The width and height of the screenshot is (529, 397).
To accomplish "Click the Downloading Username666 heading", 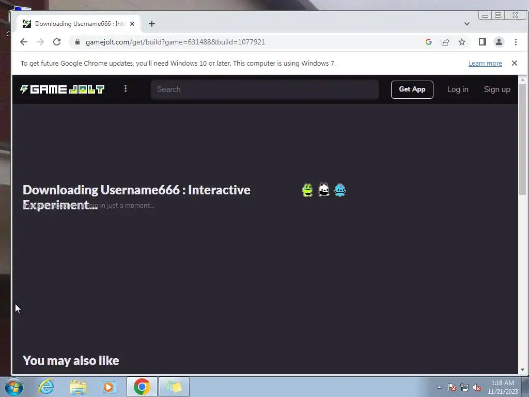I will click(x=136, y=197).
